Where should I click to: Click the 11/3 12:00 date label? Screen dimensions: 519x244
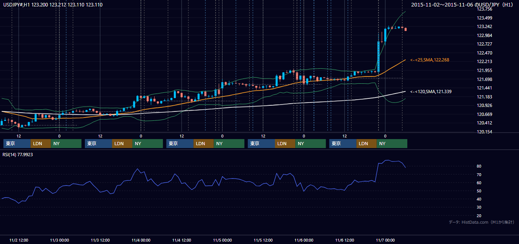click(x=100, y=240)
